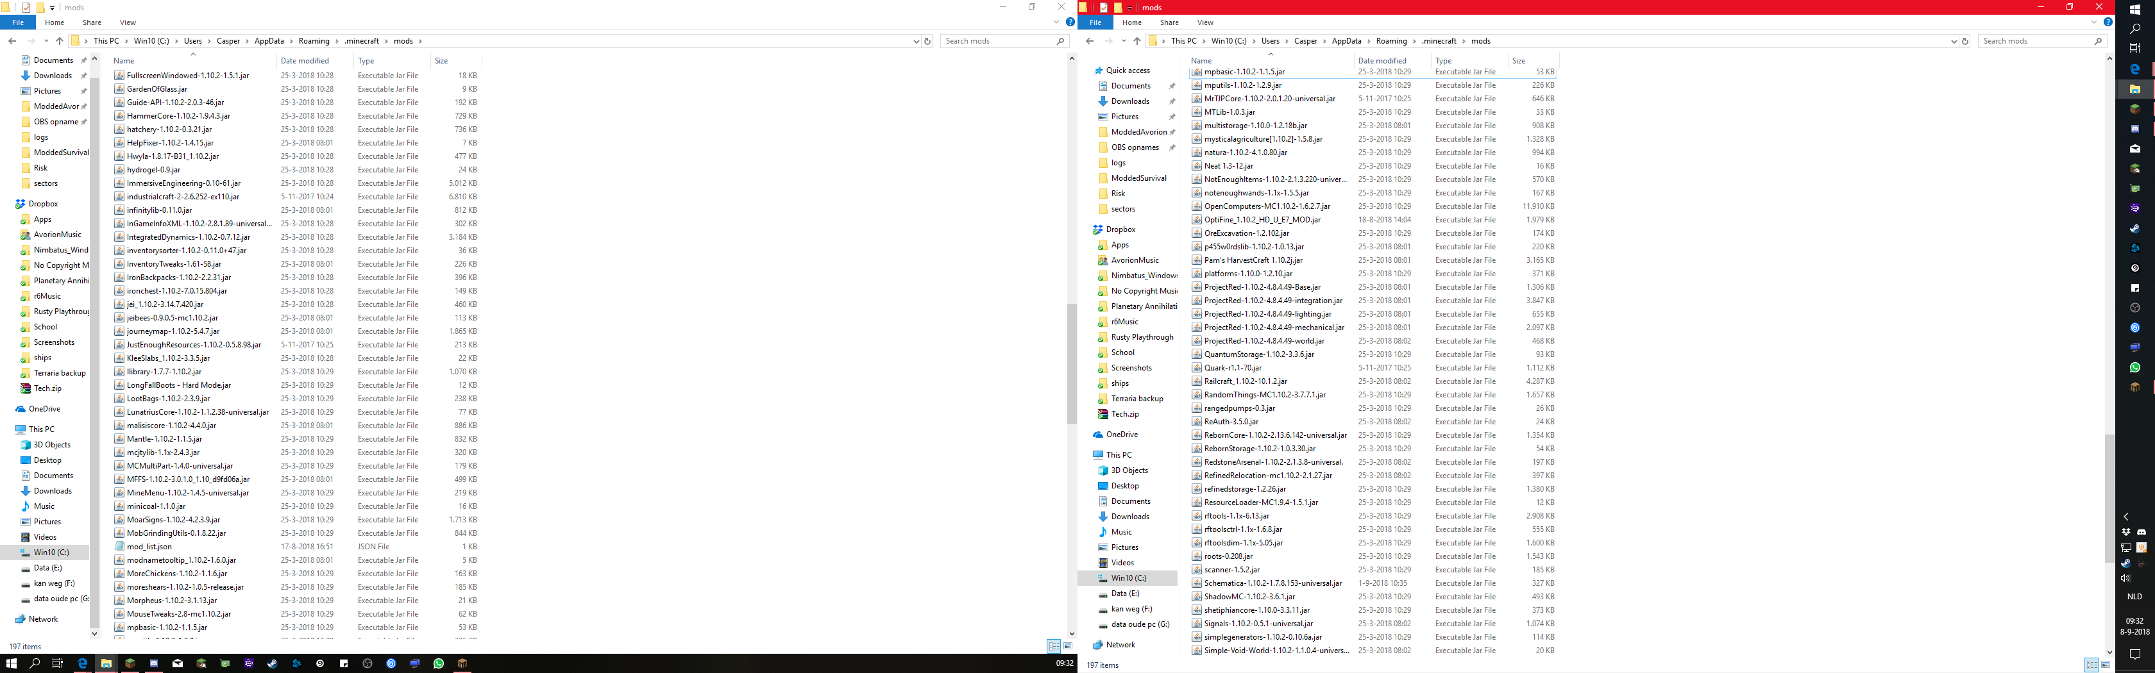Go up one folder in left window
The width and height of the screenshot is (2155, 673).
[x=60, y=41]
